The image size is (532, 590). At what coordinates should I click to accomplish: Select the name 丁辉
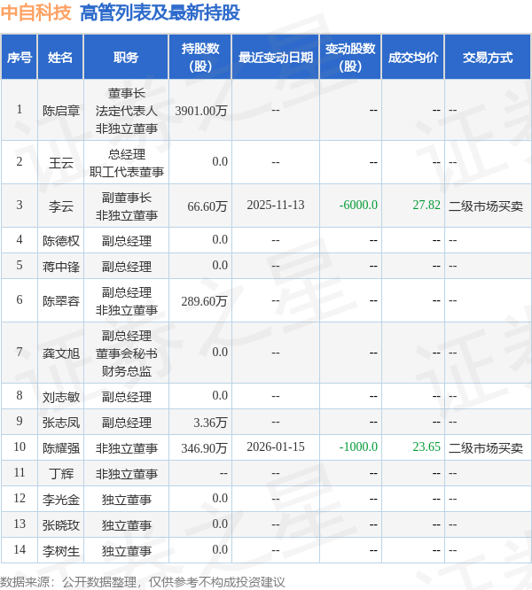[61, 473]
